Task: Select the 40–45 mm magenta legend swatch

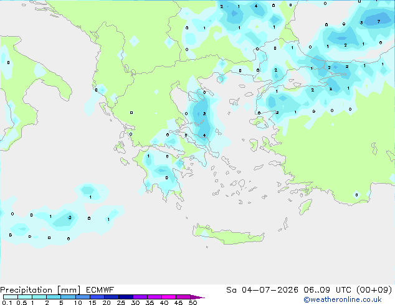Action: [x=169, y=297]
